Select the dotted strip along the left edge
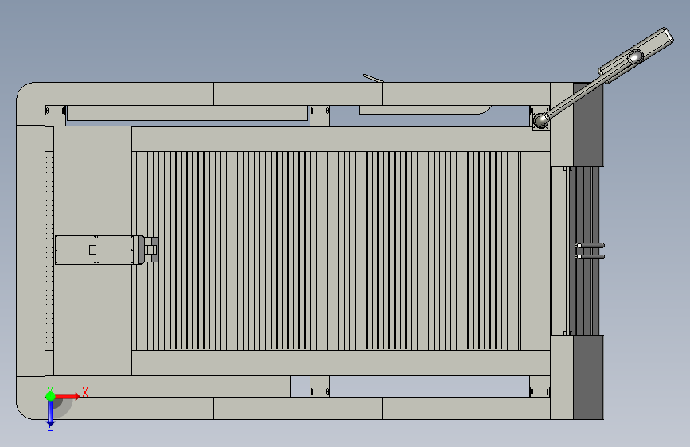The image size is (690, 447). 49,251
